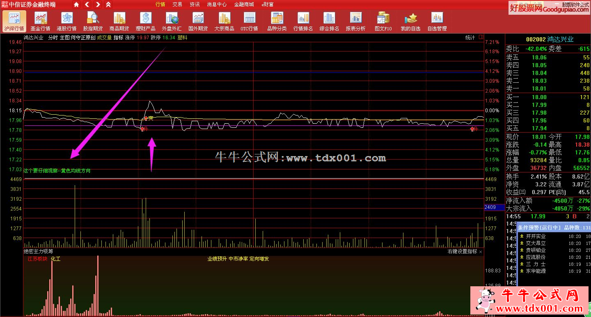The image size is (591, 317).
Task: Open the 外盘外汇 forex icon
Action: click(172, 21)
